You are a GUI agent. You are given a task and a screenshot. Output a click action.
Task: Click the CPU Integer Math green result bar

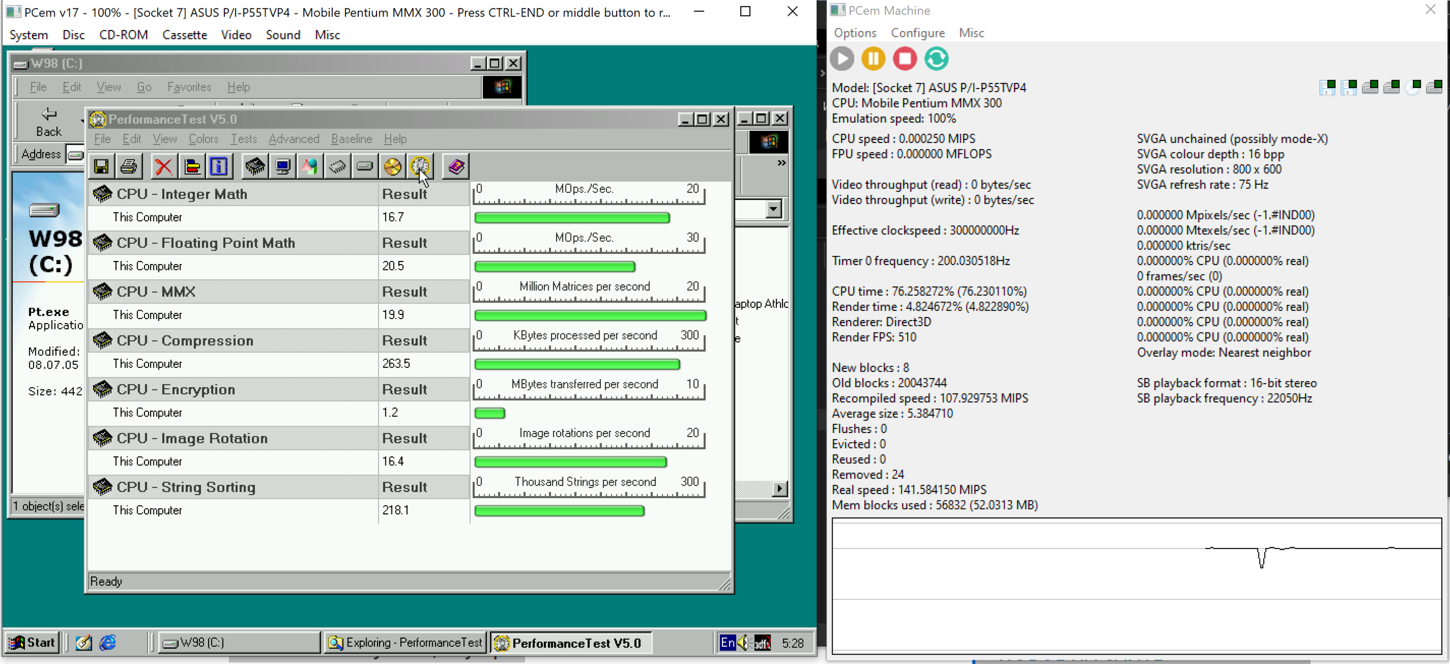(571, 218)
